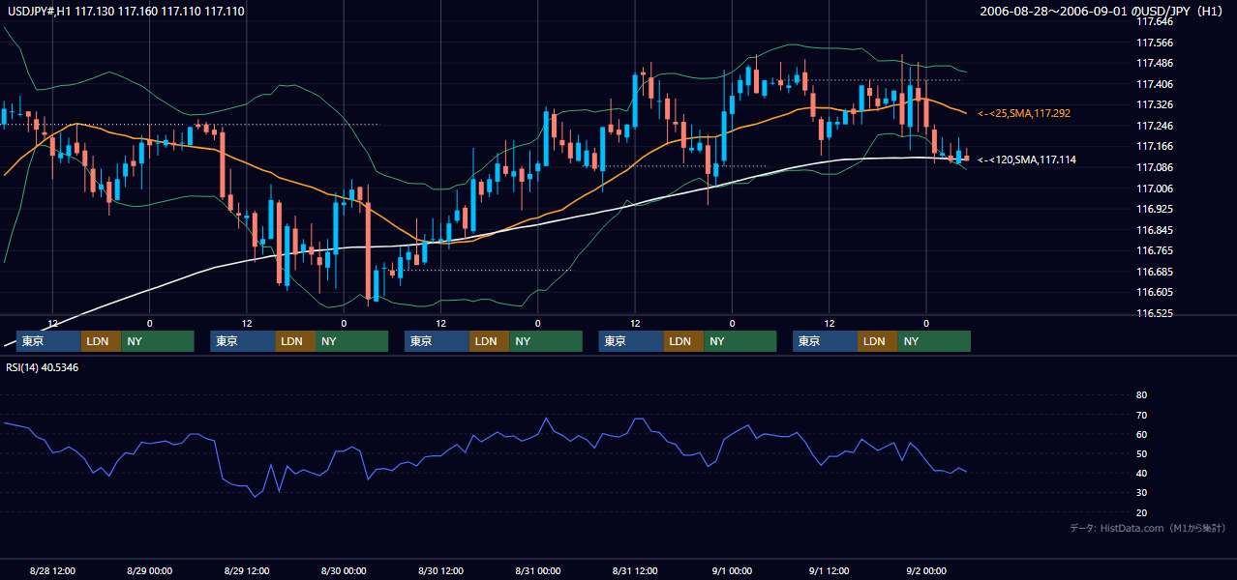Click price axis label 116.845

[1155, 230]
